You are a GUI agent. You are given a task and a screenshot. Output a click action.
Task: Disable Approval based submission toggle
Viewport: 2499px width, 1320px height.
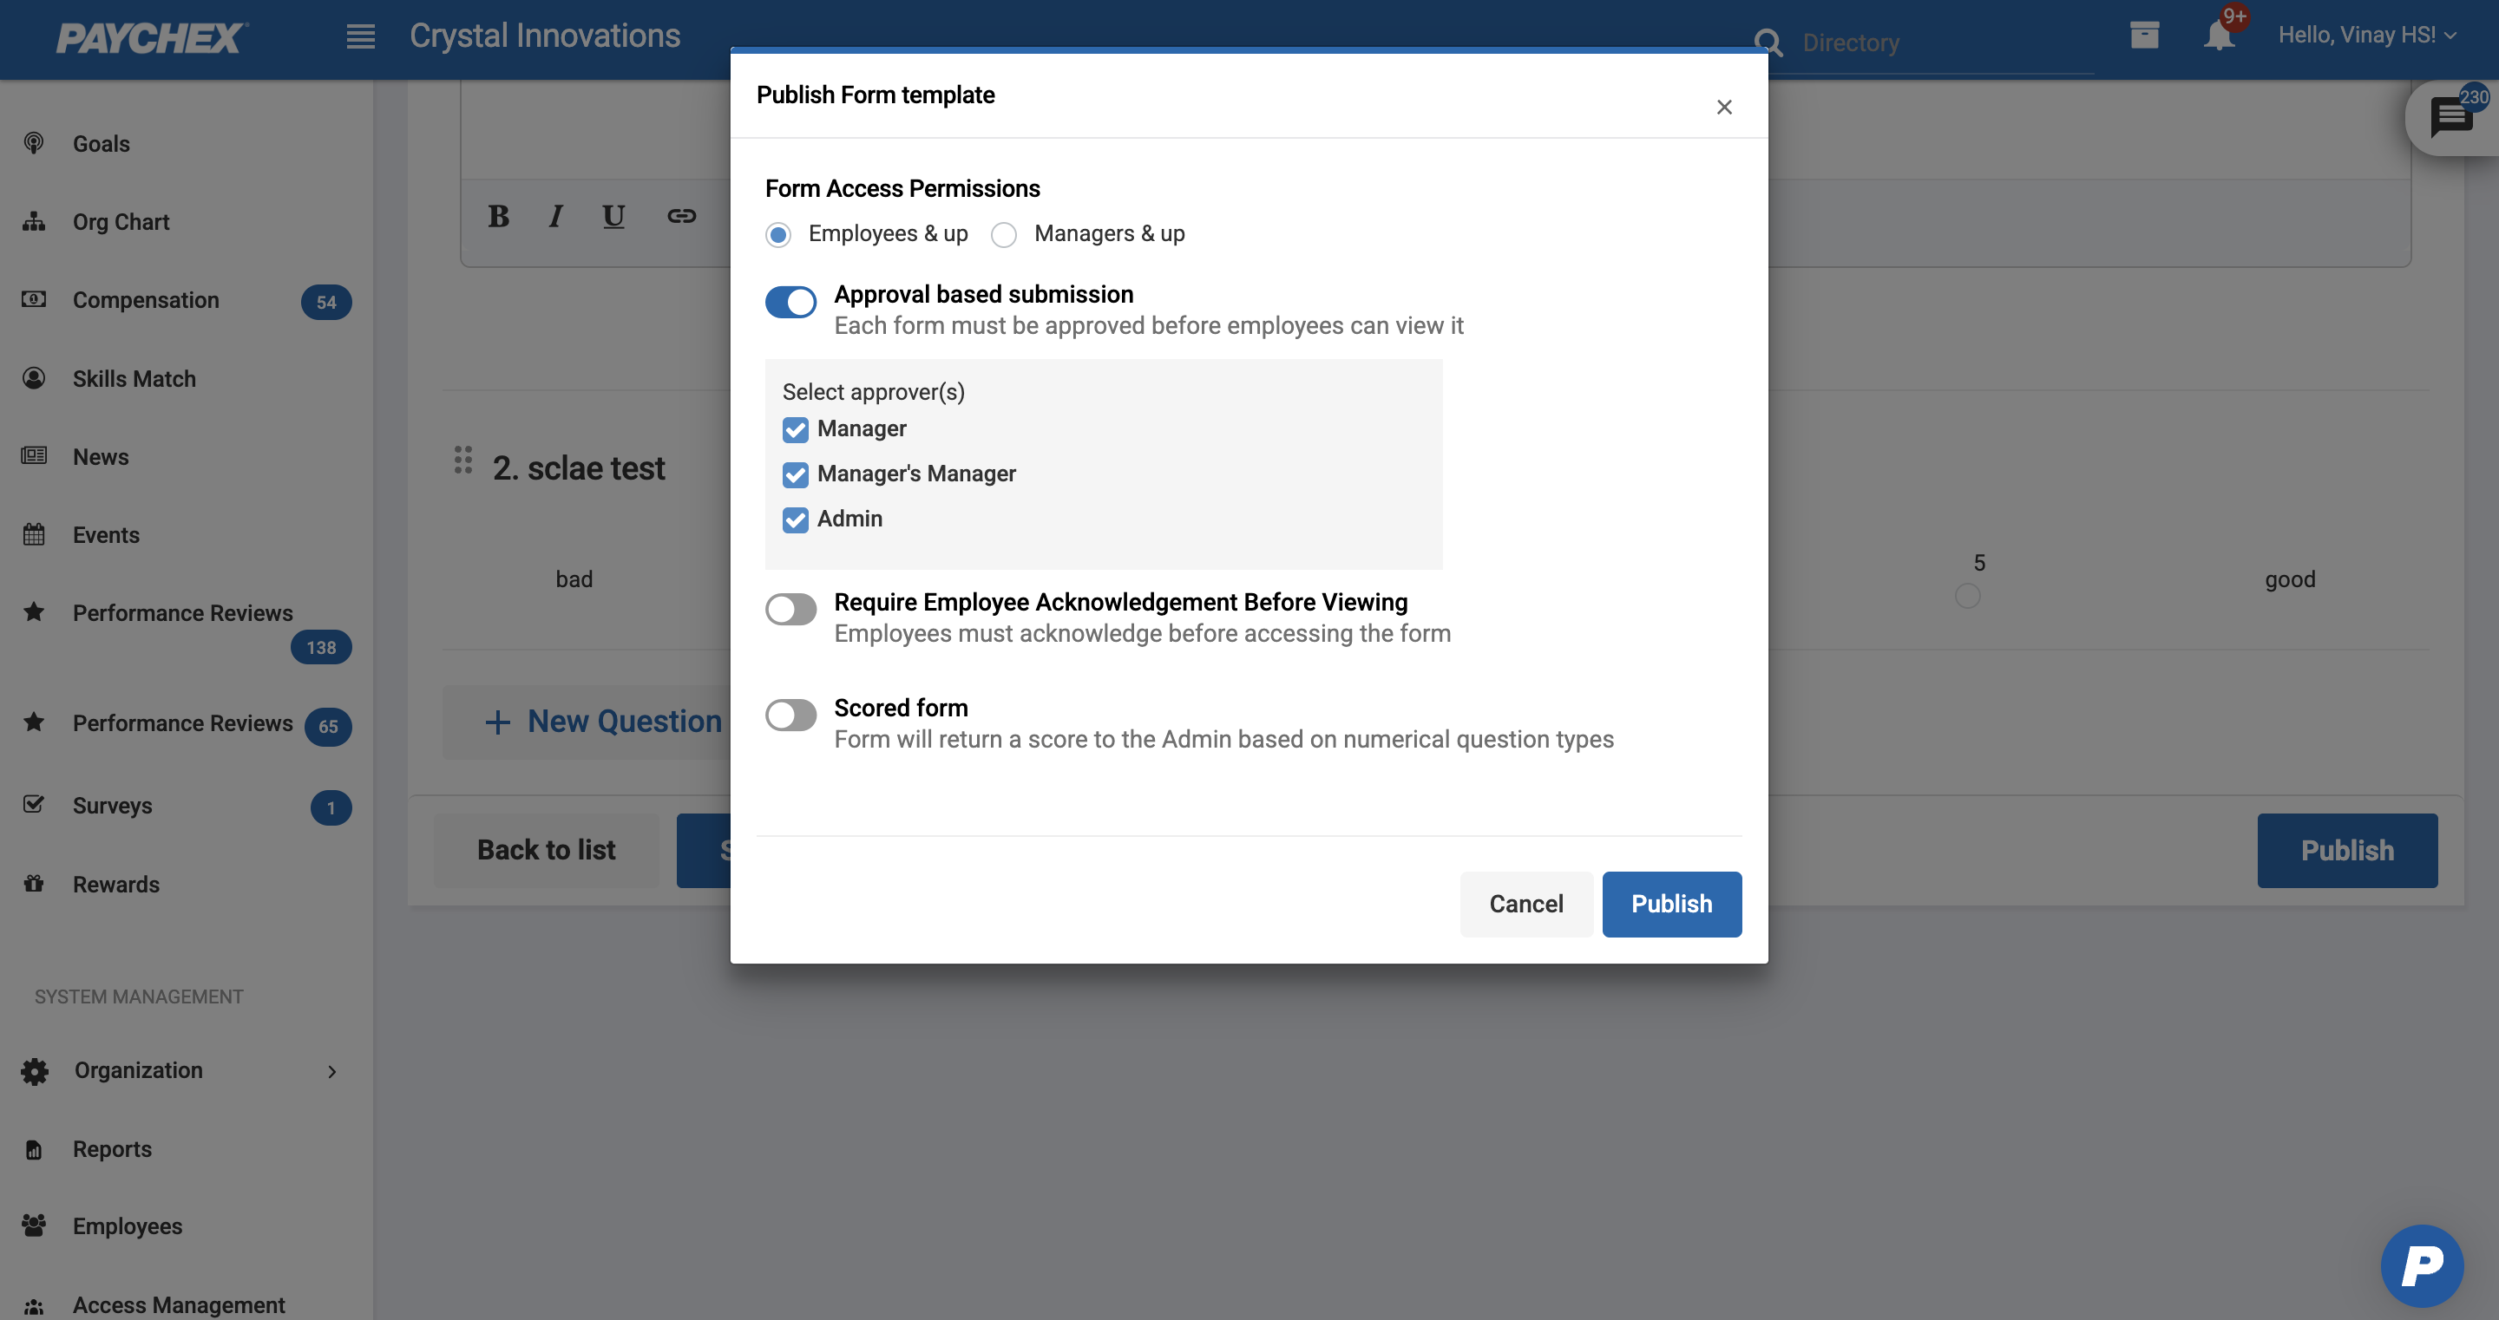790,302
